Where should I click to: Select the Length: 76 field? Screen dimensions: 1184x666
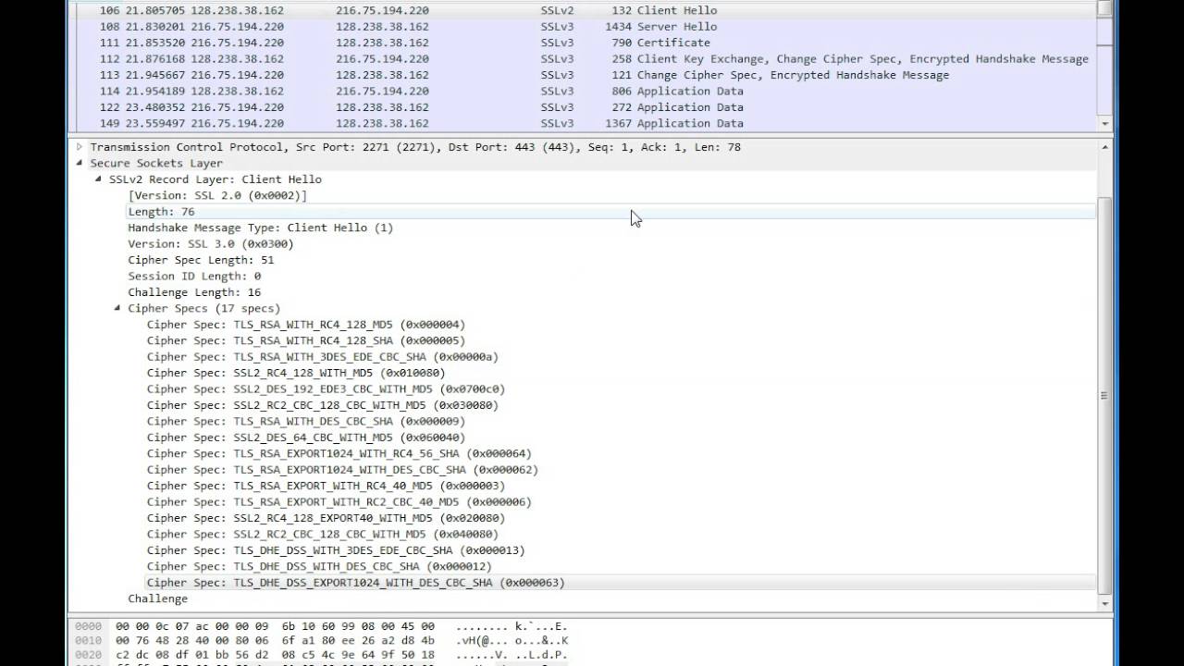610,212
